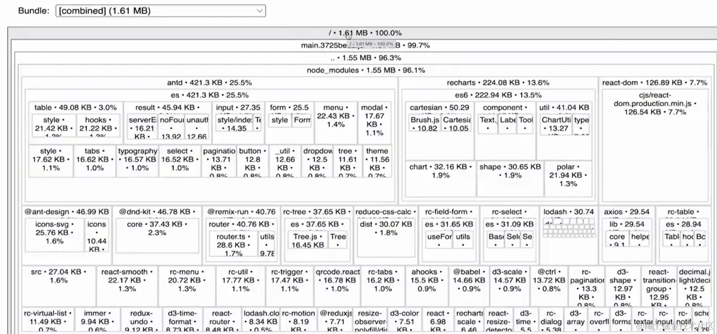This screenshot has height=334, width=717.
Task: Click the rc-table block header
Action: (x=684, y=212)
